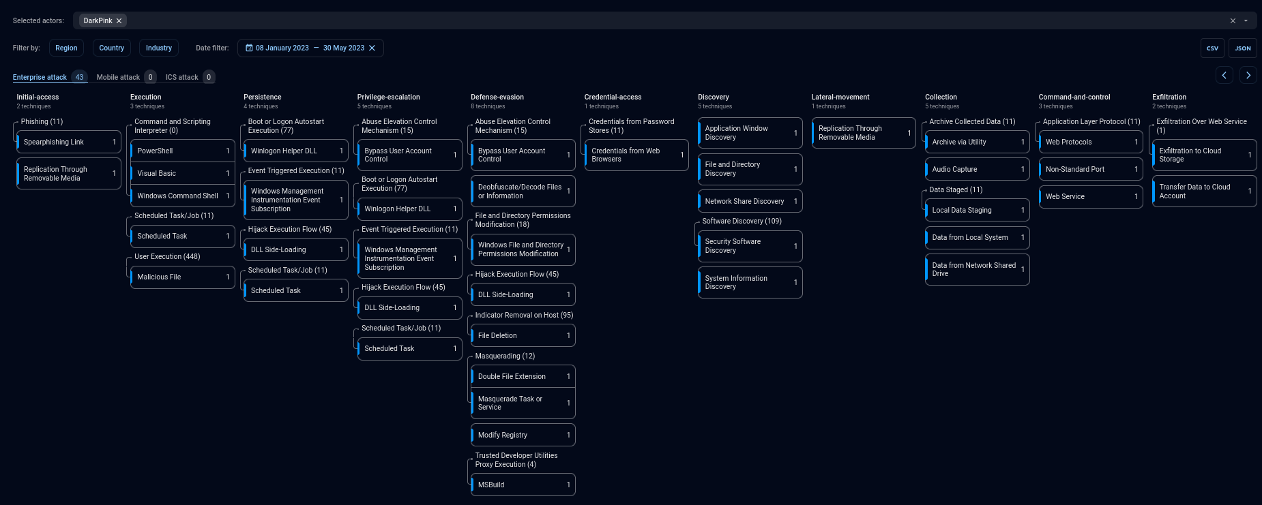Switch to the ICS attack tab
1262x505 pixels.
click(190, 77)
